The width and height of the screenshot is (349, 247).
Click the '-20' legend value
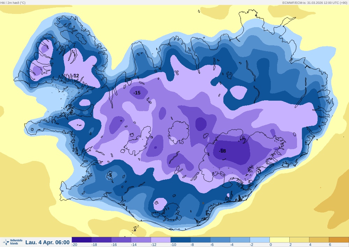coord(75,245)
